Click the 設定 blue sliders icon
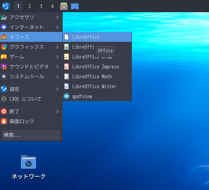The height and width of the screenshot is (190, 209). (x=4, y=89)
